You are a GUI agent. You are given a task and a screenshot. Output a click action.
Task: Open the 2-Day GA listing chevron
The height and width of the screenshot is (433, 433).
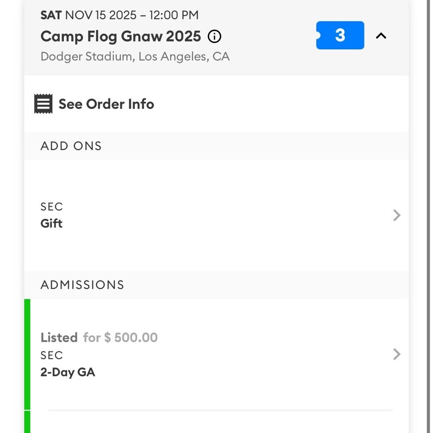[x=396, y=354]
